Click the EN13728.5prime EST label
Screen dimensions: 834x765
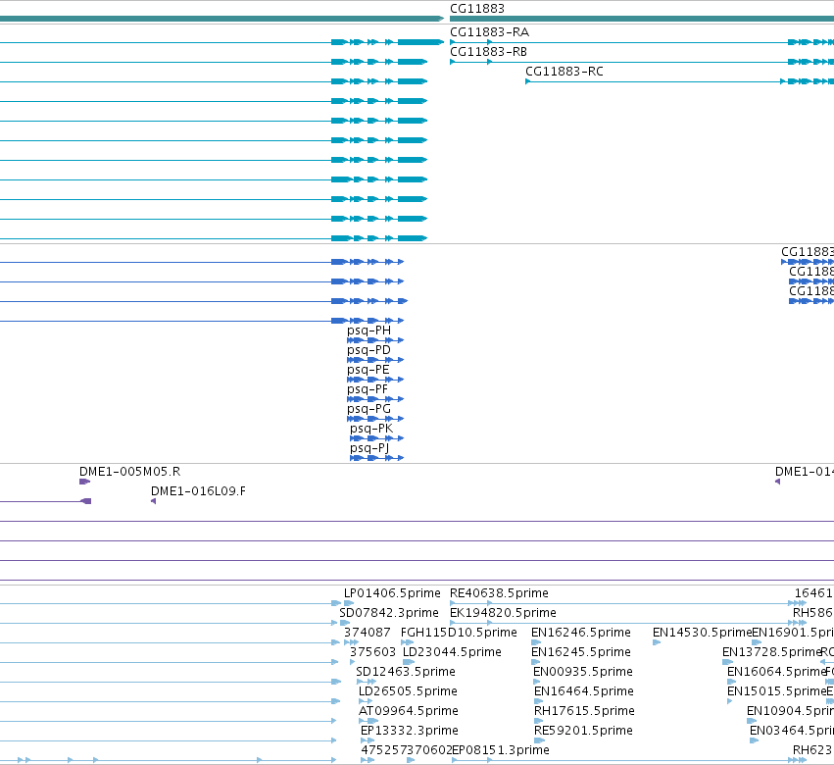click(772, 652)
